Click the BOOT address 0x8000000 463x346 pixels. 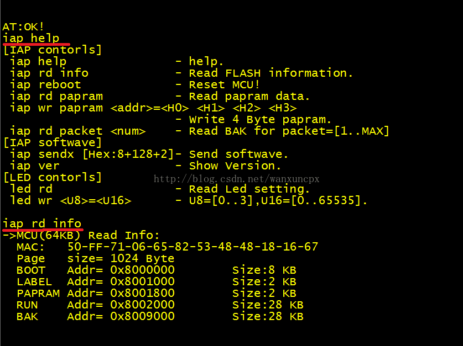click(142, 270)
